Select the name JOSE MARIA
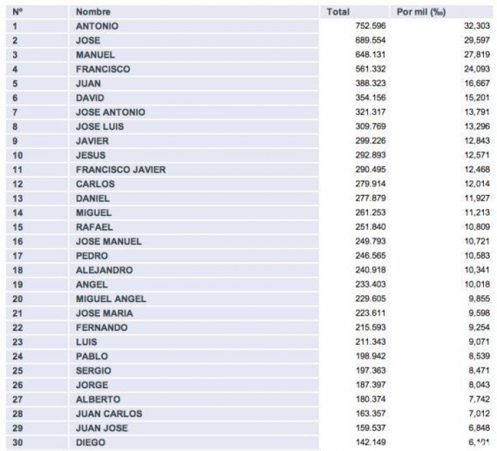The height and width of the screenshot is (451, 497). pyautogui.click(x=104, y=313)
